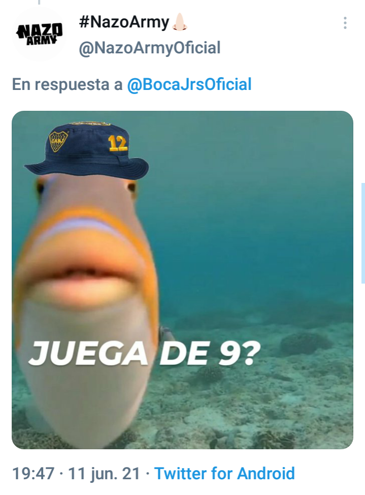Screen dimensions: 365x495
Task: Click the JUEGA DE 9? caption text
Action: tap(145, 353)
